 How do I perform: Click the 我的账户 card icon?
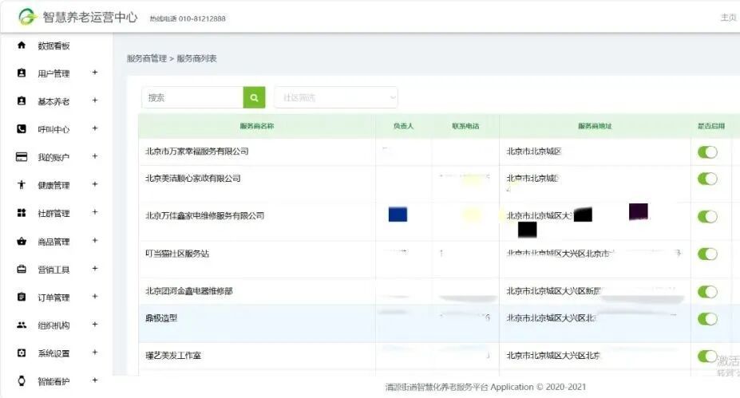click(22, 157)
